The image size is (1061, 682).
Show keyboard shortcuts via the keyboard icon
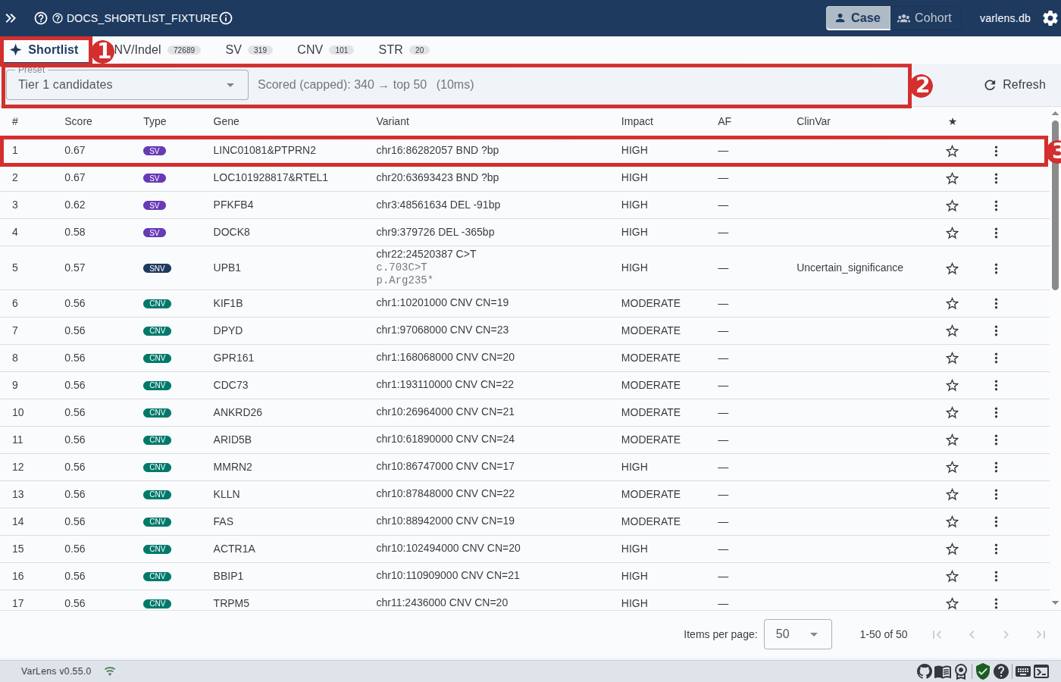[x=1023, y=671]
